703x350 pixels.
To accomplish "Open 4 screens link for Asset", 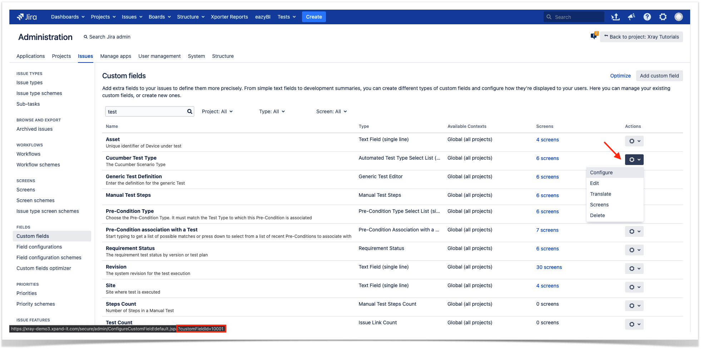I will pyautogui.click(x=547, y=140).
